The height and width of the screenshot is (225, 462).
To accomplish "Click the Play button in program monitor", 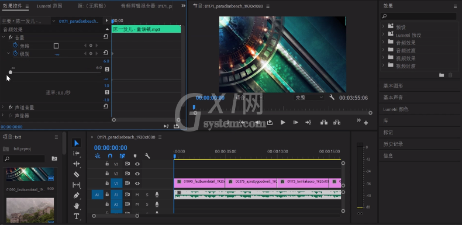I will [x=282, y=123].
